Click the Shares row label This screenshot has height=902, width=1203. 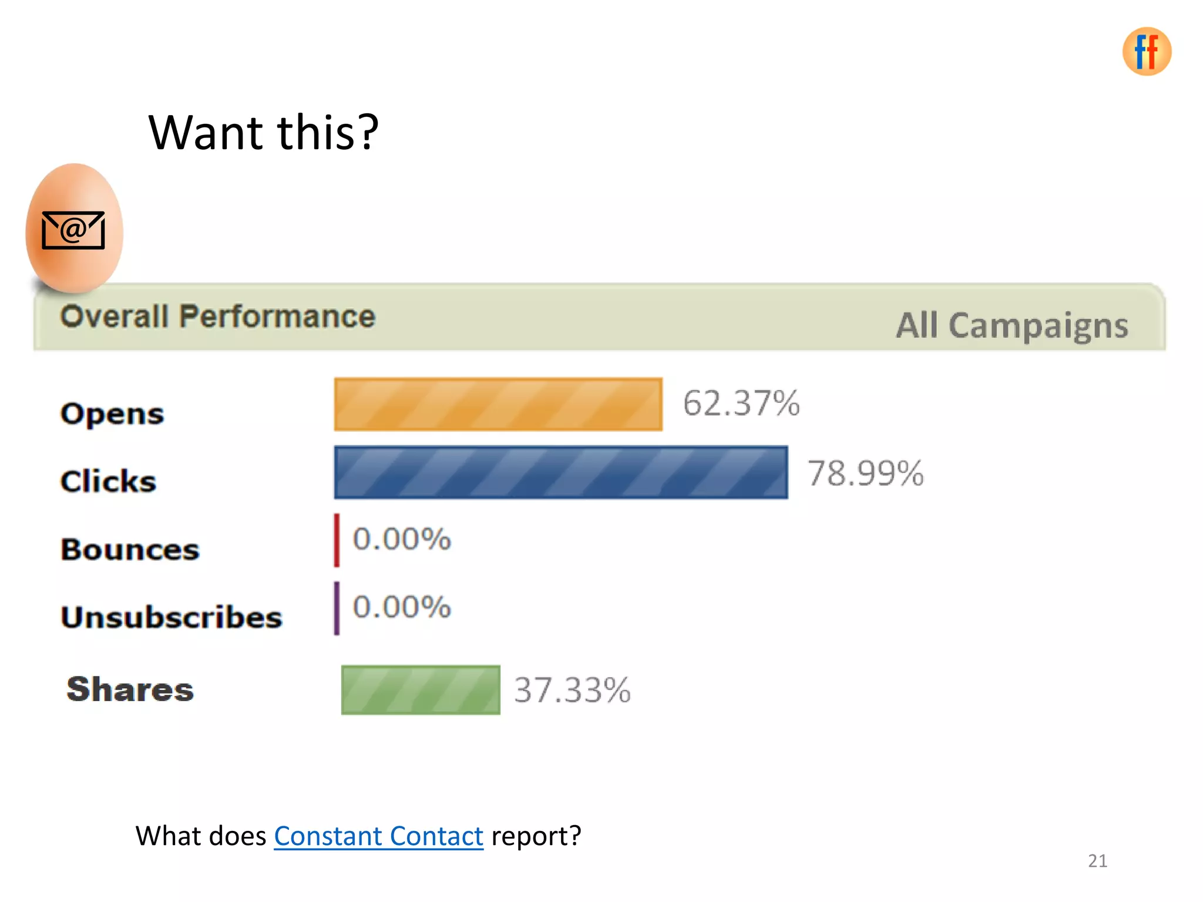(x=130, y=689)
